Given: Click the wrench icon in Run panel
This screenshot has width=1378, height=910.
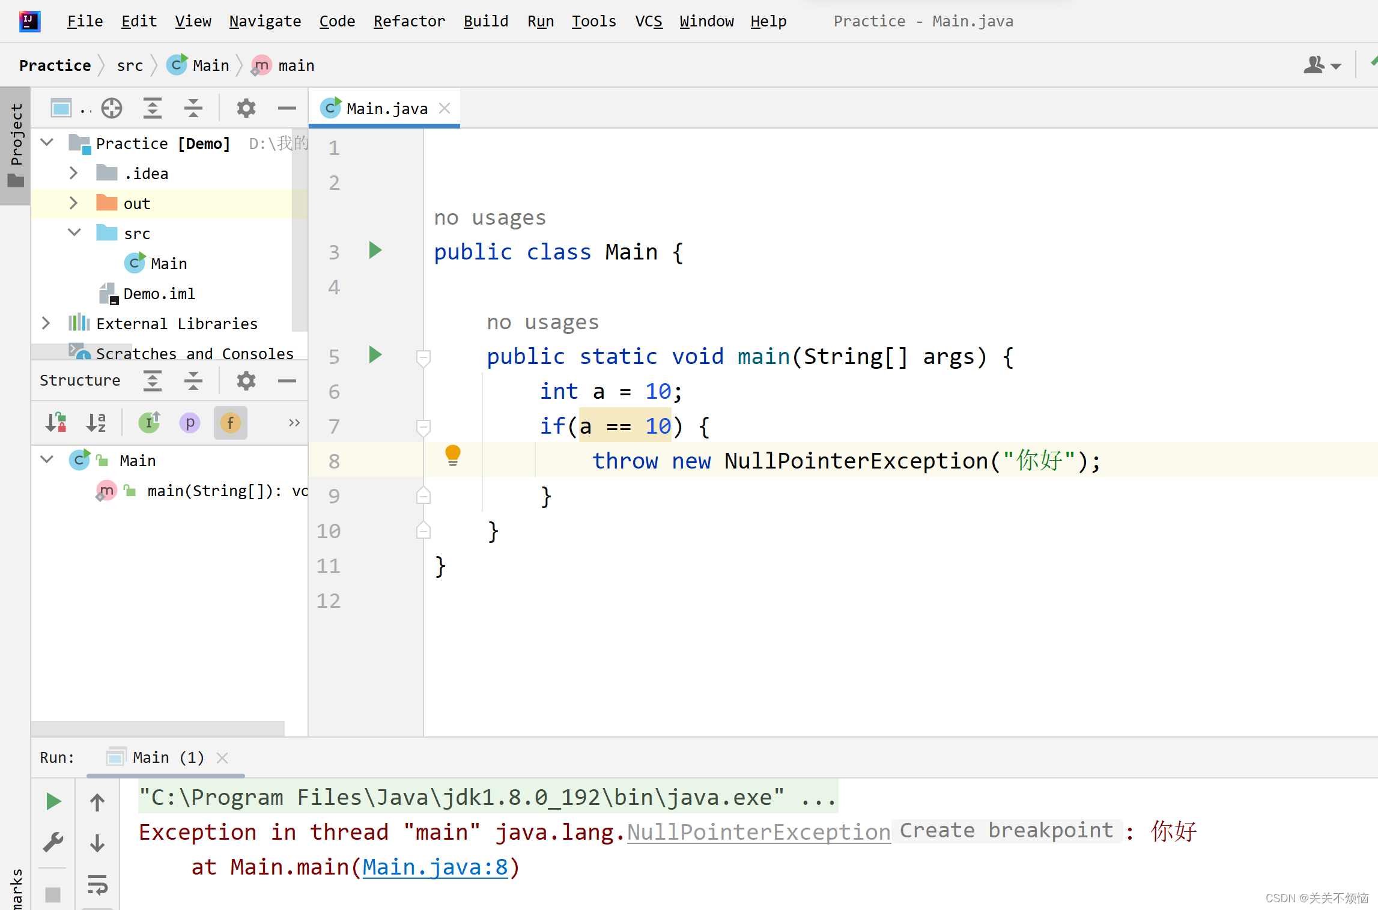Looking at the screenshot, I should click(x=53, y=842).
